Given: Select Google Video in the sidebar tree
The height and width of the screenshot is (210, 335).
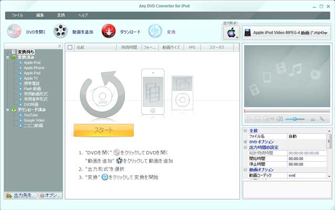Looking at the screenshot, I should point(34,120).
